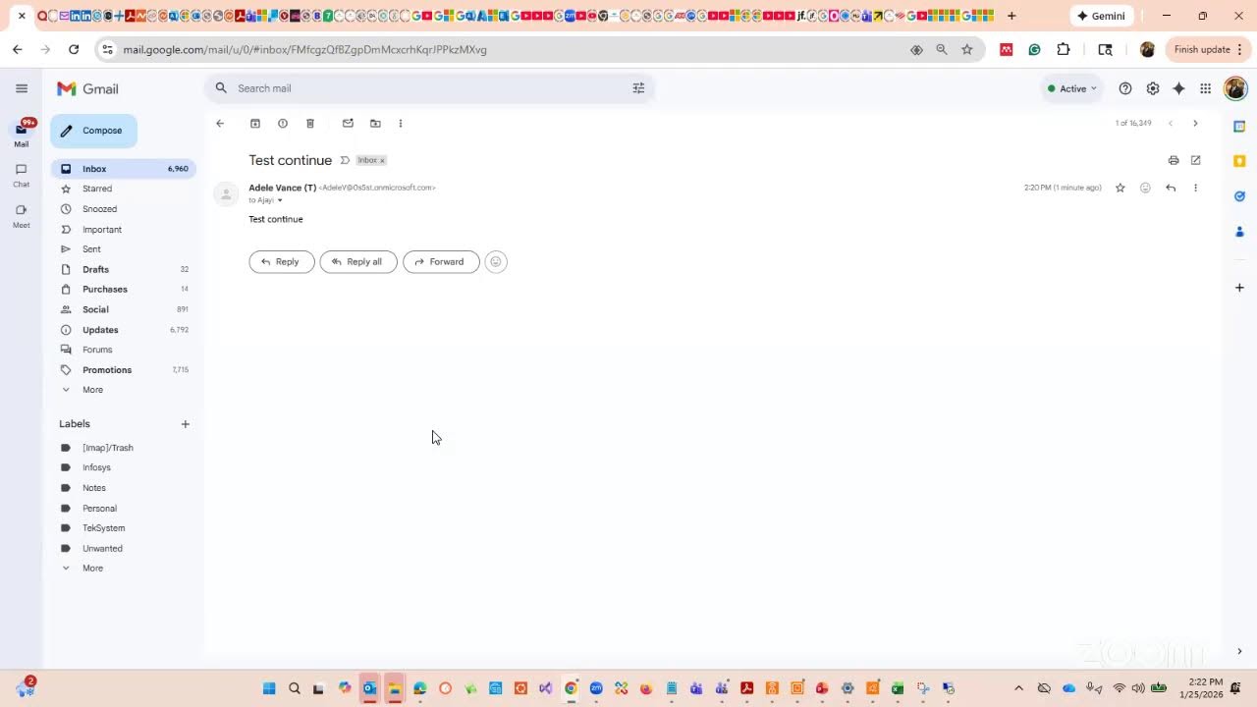1257x707 pixels.
Task: Show message recipient details dropdown
Action: (x=280, y=200)
